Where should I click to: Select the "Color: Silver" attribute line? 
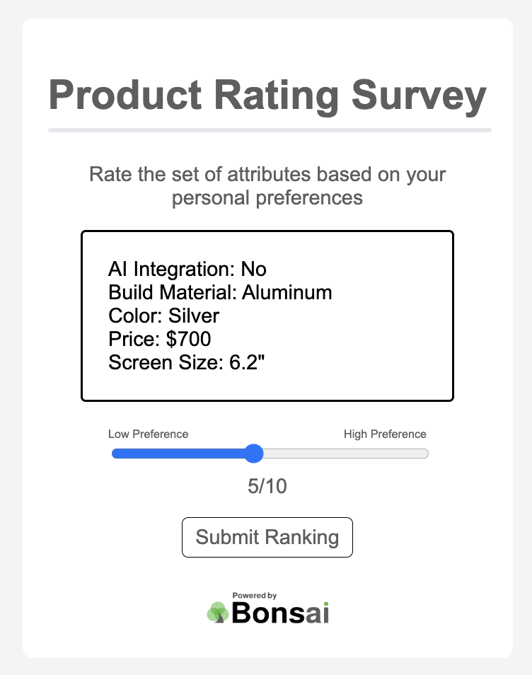coord(163,316)
